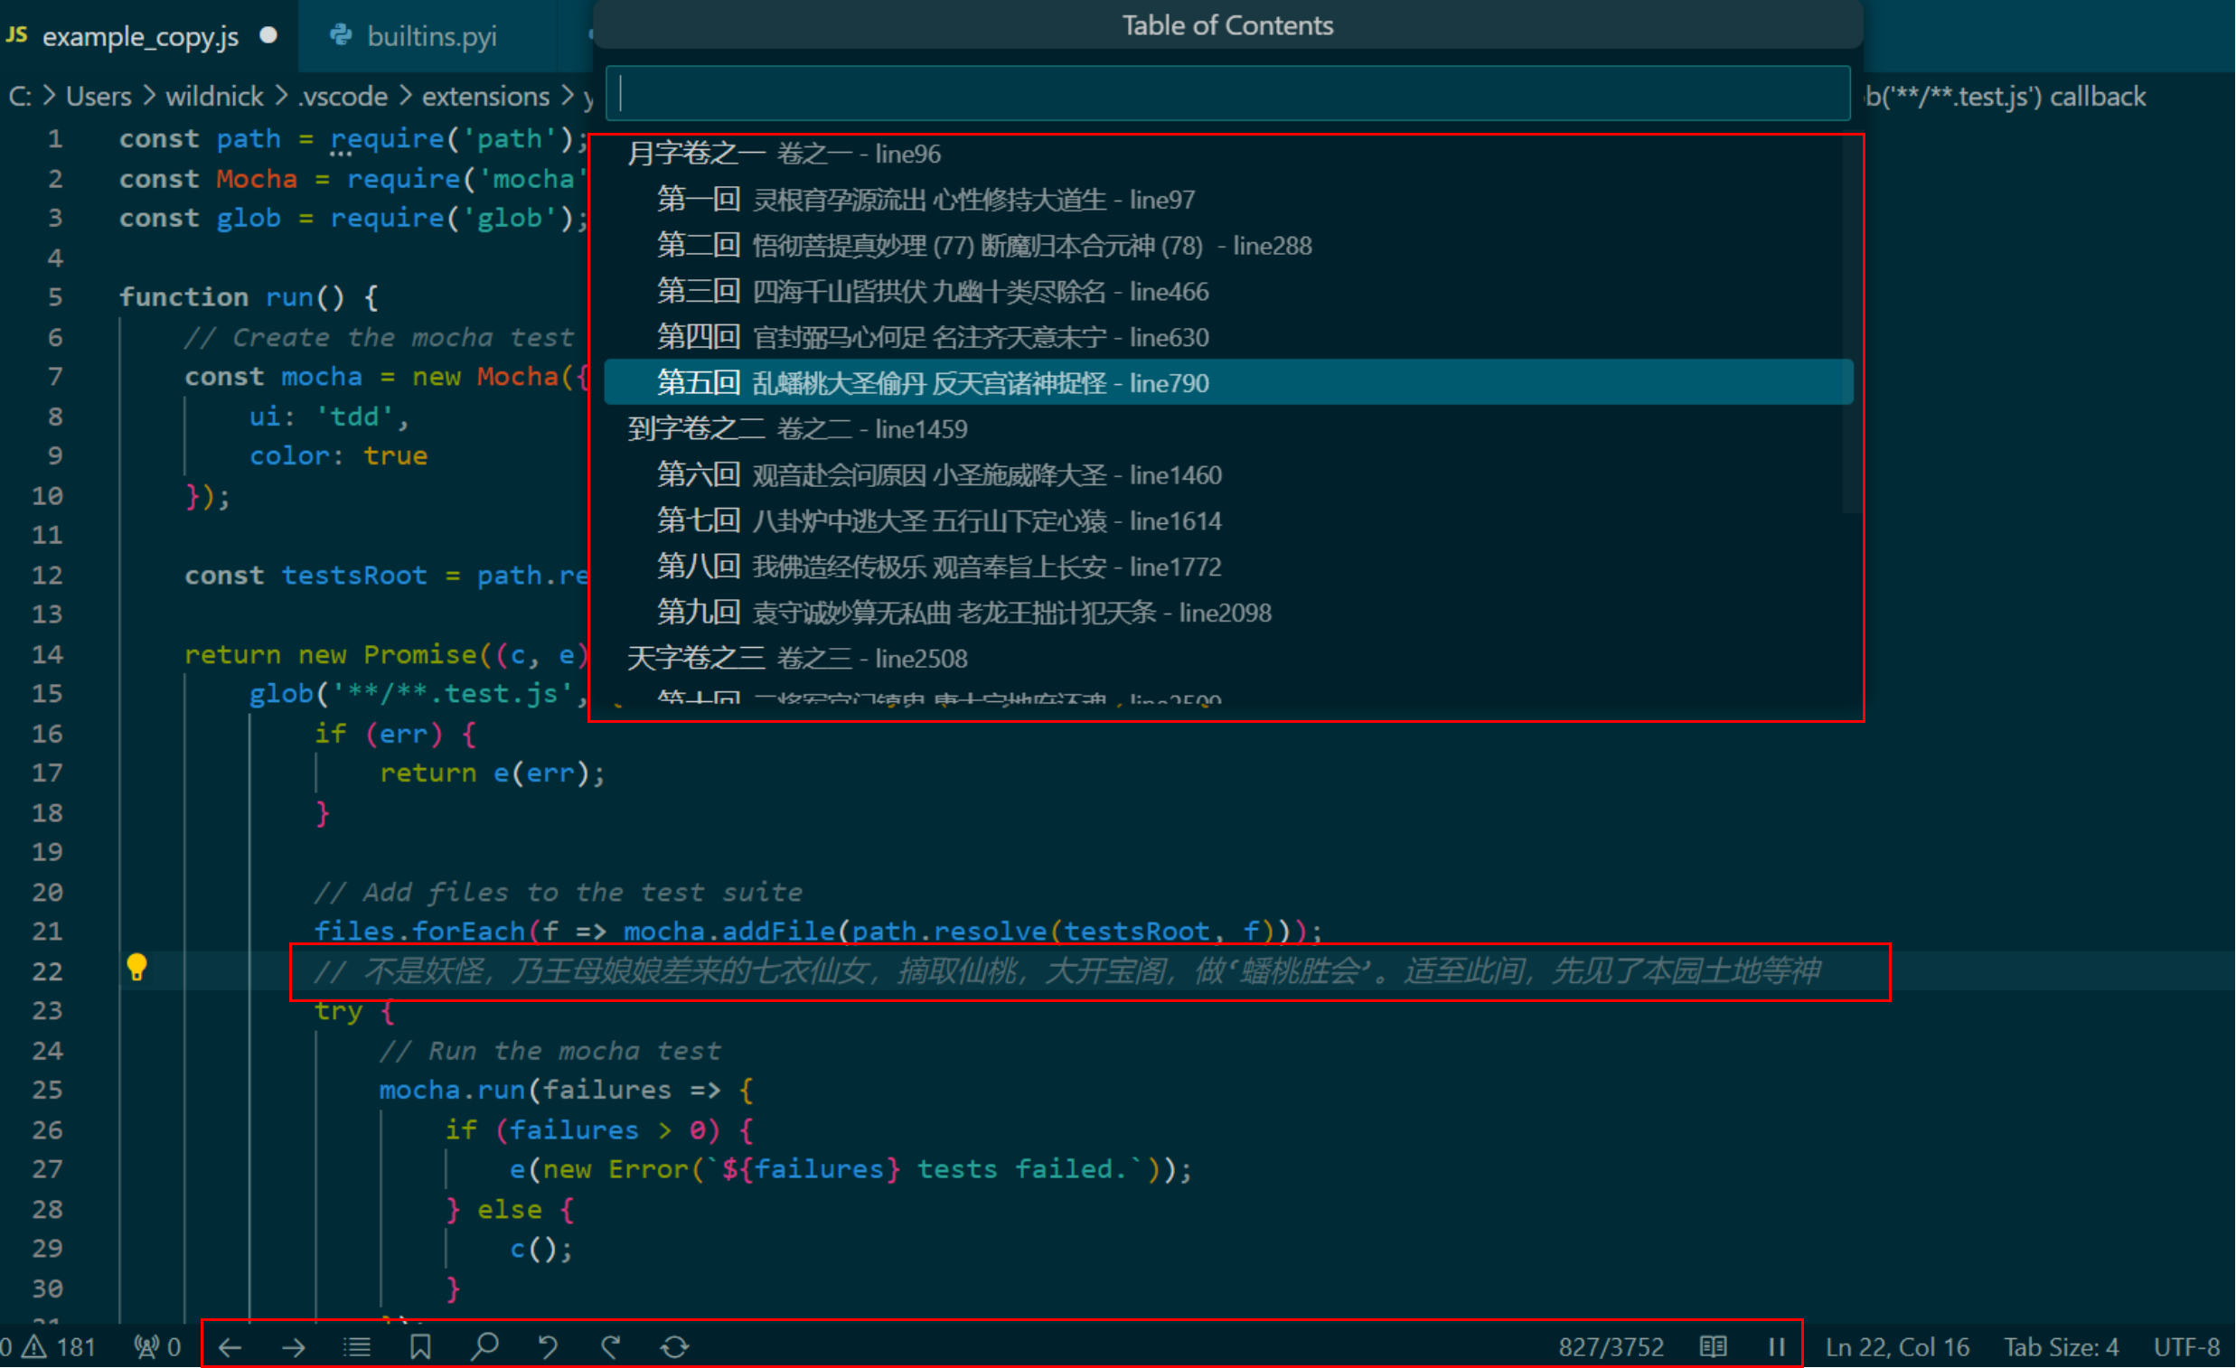This screenshot has width=2236, height=1368.
Task: Open table of contents list icon
Action: (x=357, y=1347)
